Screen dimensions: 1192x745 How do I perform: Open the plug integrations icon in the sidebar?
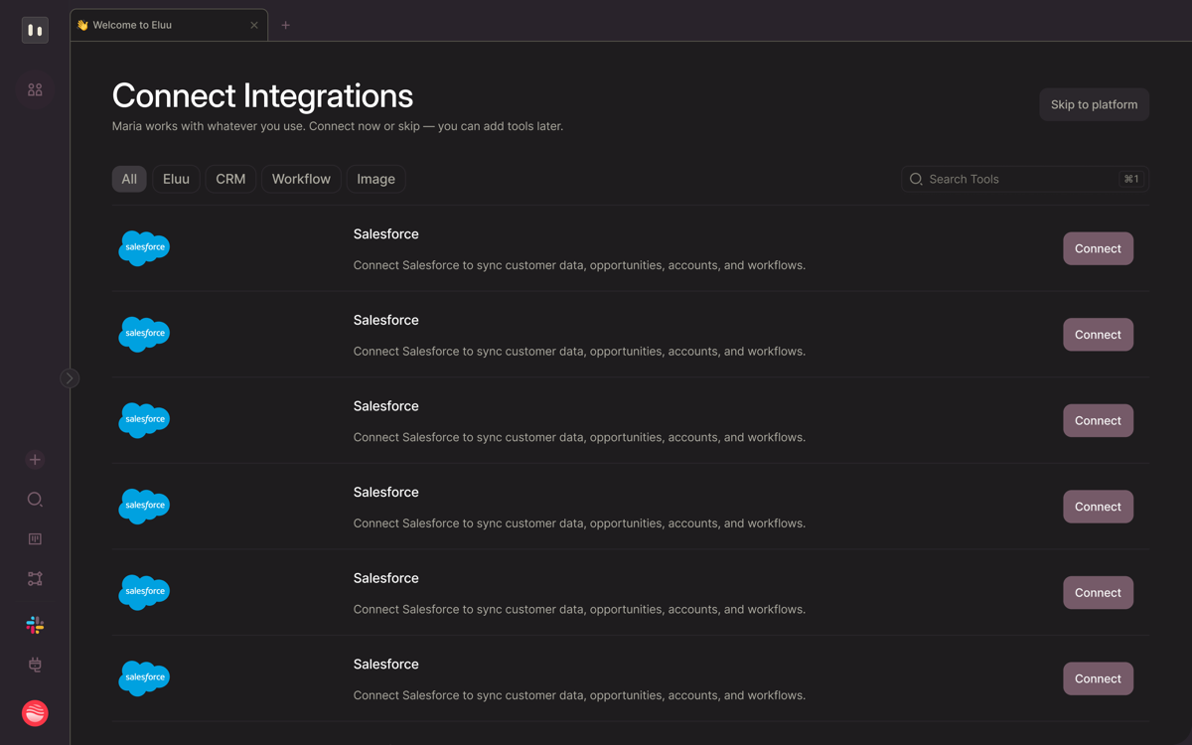(x=35, y=665)
